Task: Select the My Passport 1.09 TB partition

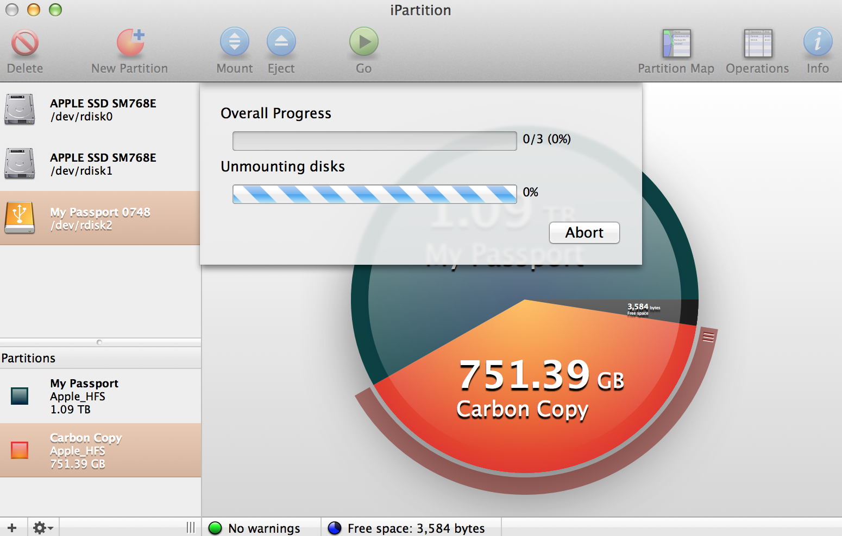Action: click(100, 396)
